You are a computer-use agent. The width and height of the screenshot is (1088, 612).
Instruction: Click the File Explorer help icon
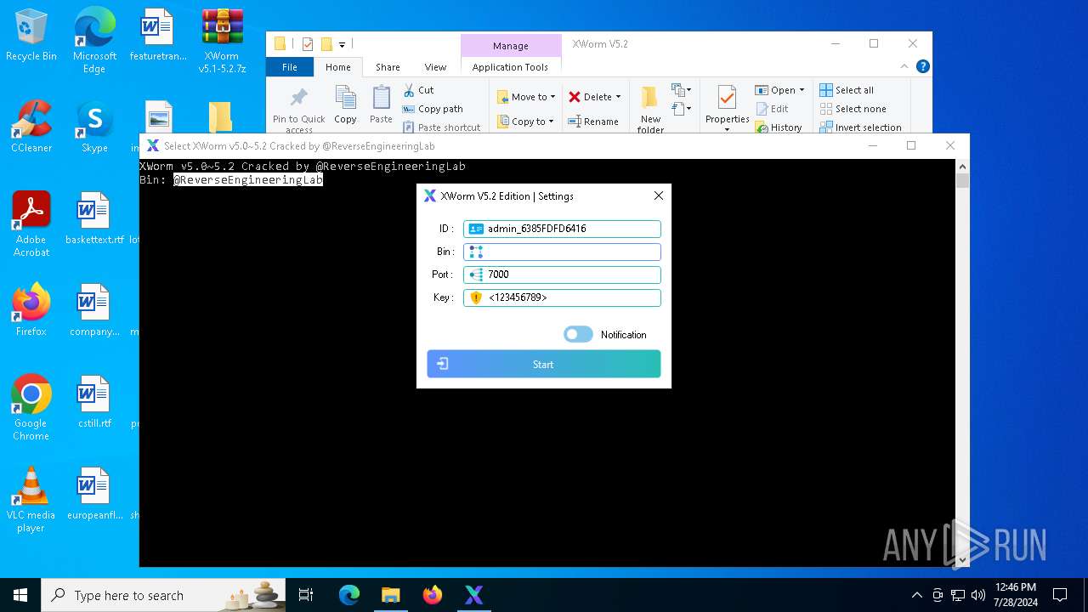pos(922,66)
